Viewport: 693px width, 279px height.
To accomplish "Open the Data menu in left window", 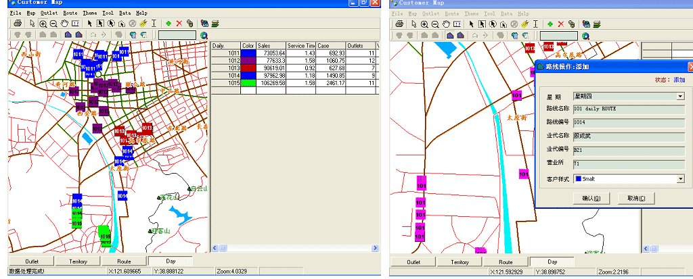I will click(x=125, y=14).
